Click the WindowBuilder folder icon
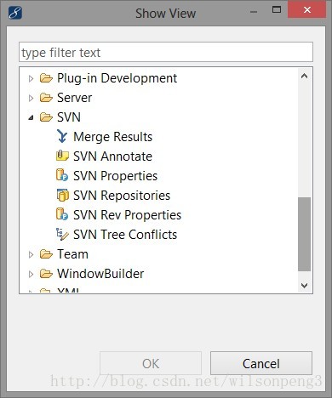The image size is (332, 398). (46, 274)
